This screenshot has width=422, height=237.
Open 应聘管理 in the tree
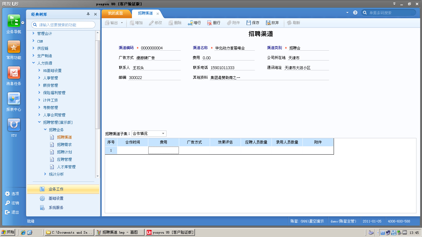coord(64,160)
